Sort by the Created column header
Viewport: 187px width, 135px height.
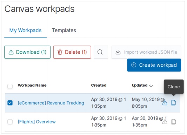tap(99, 85)
